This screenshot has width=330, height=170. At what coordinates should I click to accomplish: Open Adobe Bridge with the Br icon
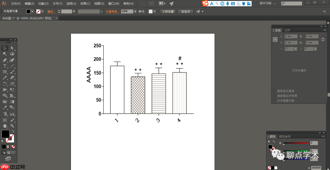coord(143,3)
